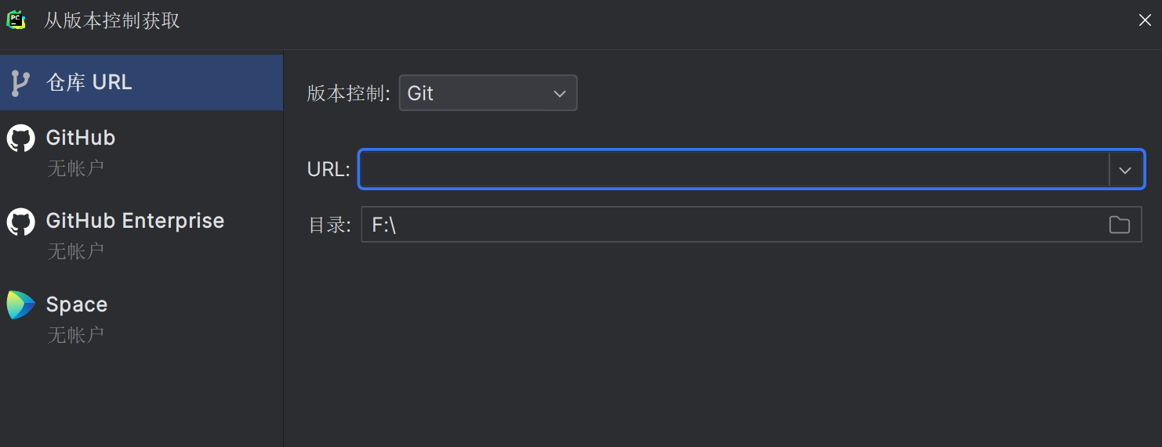Click the GitHub octocat icon
The image size is (1162, 447).
(x=20, y=139)
